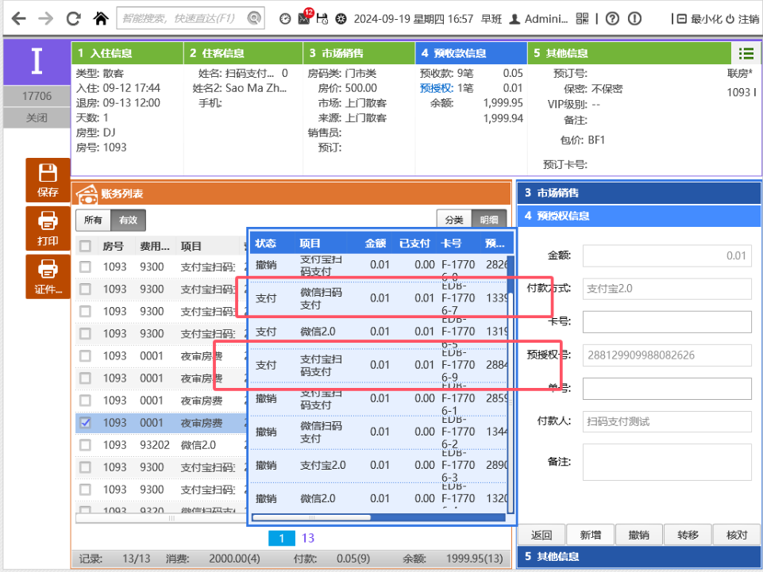Click the QR code icon in the header
Screen dimensions: 763x572
point(582,18)
